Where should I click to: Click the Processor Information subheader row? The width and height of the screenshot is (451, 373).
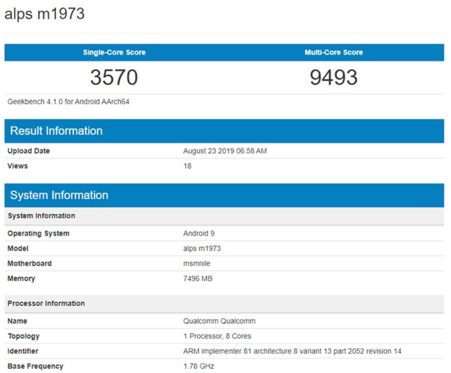pos(225,304)
